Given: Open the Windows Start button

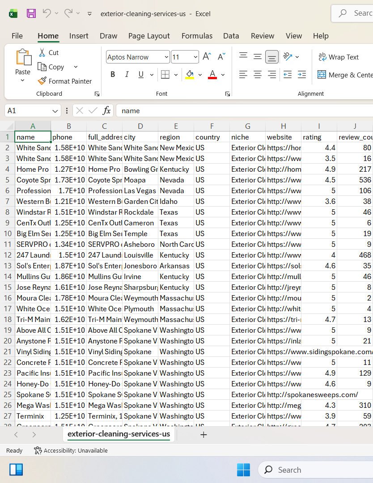Looking at the screenshot, I should coord(243,470).
